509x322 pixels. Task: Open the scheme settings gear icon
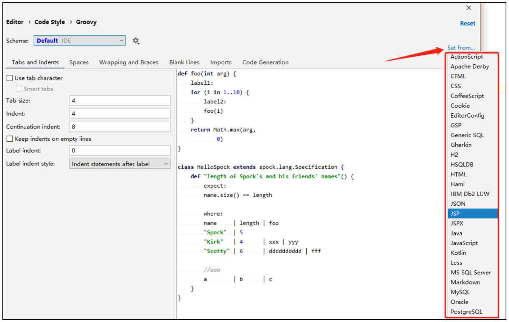136,41
